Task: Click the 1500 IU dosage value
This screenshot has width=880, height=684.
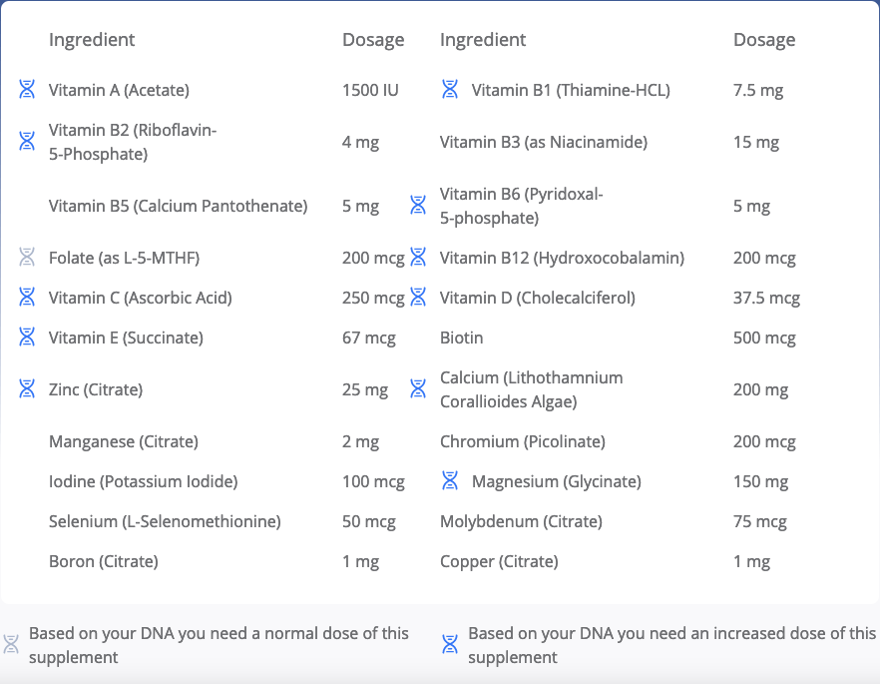Action: point(370,90)
